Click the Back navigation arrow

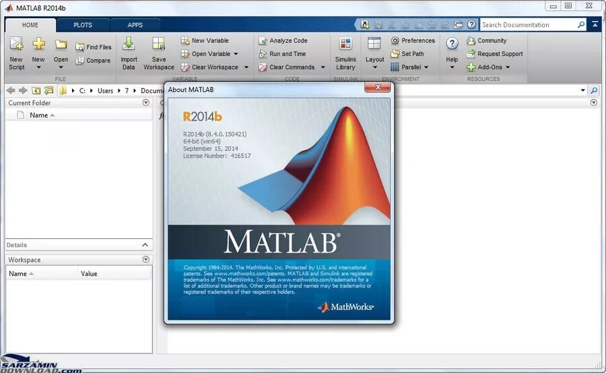pyautogui.click(x=11, y=90)
